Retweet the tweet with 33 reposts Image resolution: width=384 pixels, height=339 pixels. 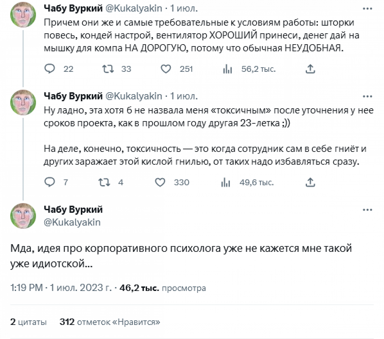[x=108, y=69]
